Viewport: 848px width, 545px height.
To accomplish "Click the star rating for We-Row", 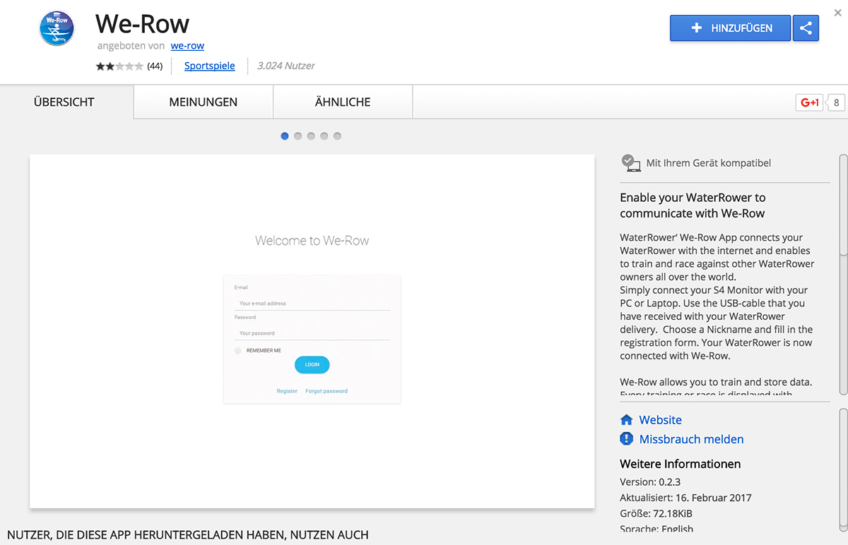I will 119,66.
